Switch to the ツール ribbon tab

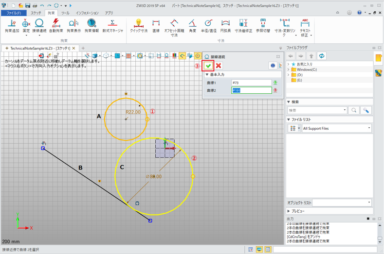pyautogui.click(x=65, y=13)
